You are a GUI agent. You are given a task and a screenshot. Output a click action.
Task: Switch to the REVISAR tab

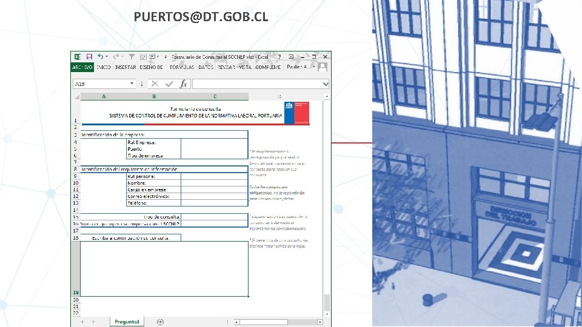[x=226, y=67]
